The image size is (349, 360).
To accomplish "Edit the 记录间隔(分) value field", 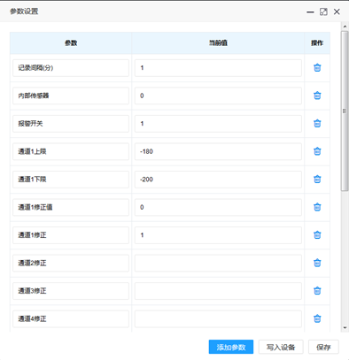I will pyautogui.click(x=218, y=68).
